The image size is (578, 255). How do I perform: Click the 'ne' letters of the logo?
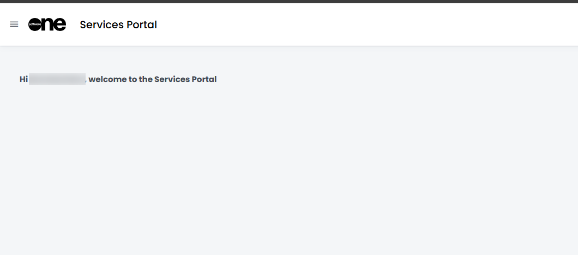(55, 24)
